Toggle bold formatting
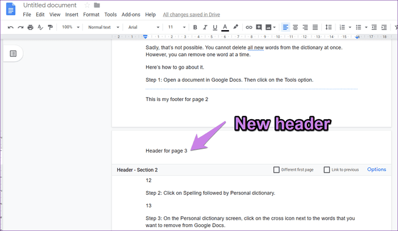398x231 pixels. [x=195, y=27]
